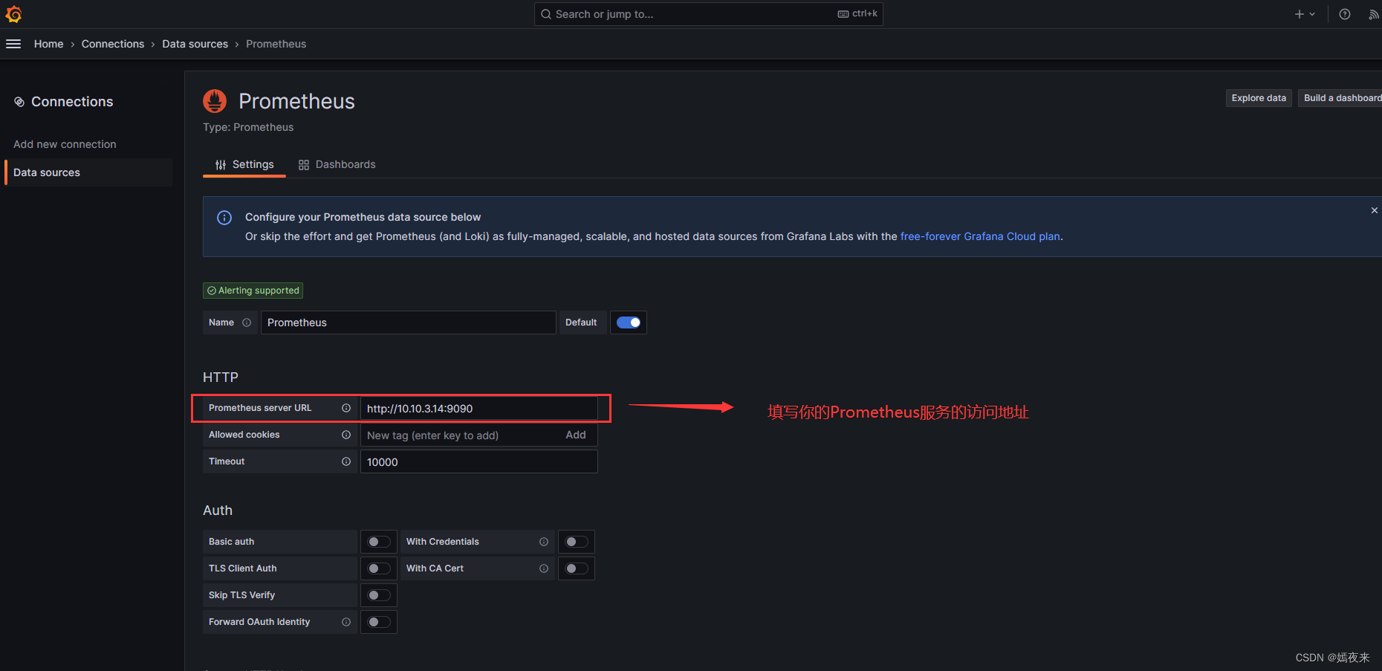Go to Data sources breadcrumb
The height and width of the screenshot is (671, 1382).
pos(195,44)
